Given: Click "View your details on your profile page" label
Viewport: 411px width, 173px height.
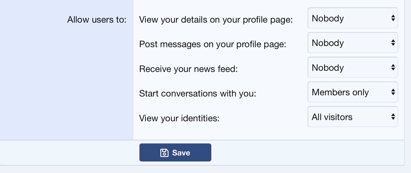Looking at the screenshot, I should click(216, 20).
